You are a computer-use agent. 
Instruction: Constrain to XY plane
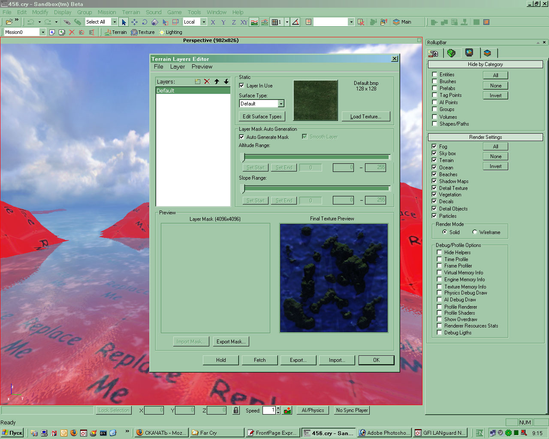[x=244, y=22]
